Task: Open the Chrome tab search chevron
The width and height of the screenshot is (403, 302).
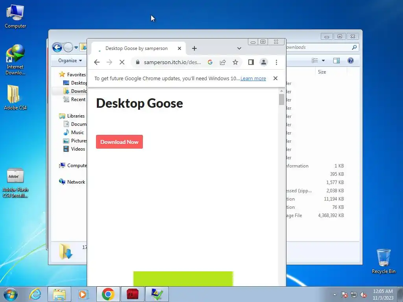Action: (239, 48)
